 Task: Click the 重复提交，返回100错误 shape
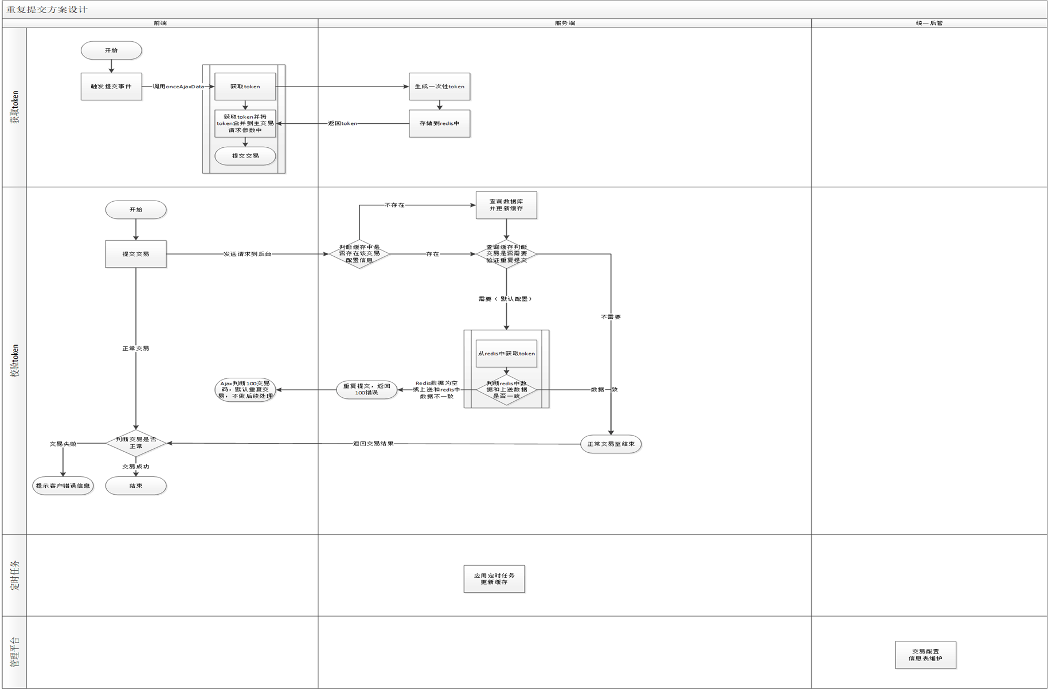tap(367, 390)
